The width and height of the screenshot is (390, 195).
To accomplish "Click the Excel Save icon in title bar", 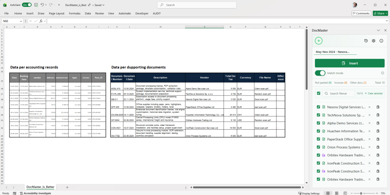I will 36,5.
